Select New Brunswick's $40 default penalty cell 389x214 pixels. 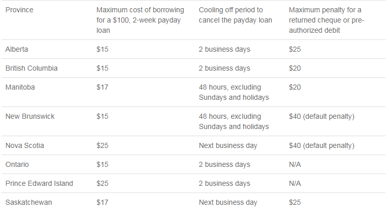(x=321, y=116)
